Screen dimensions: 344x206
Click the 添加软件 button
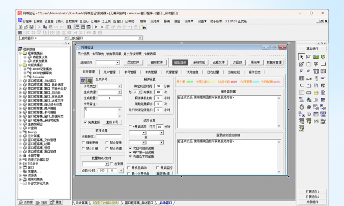coord(133,62)
